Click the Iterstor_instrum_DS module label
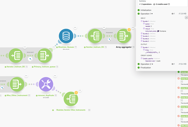Viewport: 188px width, 127px height. pyautogui.click(x=95, y=47)
